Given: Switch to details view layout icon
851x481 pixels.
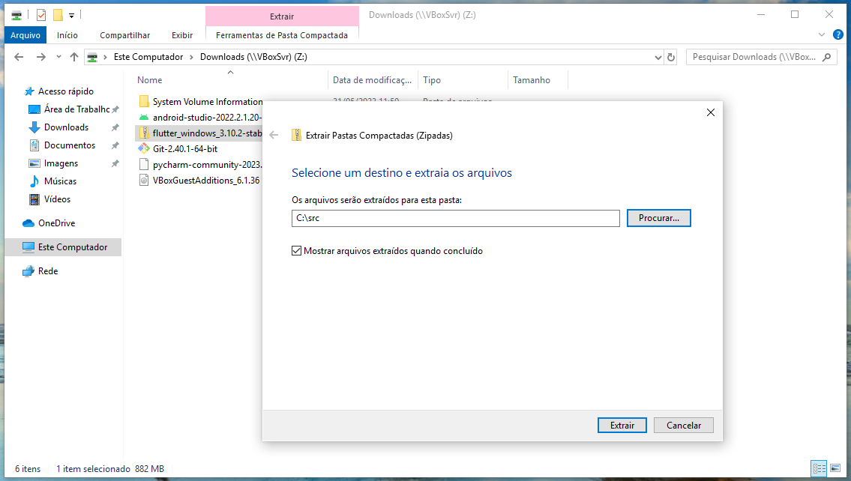Looking at the screenshot, I should (x=819, y=468).
